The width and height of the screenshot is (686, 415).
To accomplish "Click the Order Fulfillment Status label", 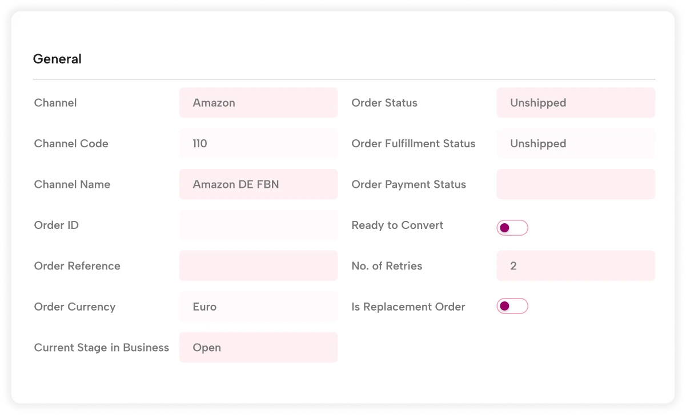I will coord(413,144).
